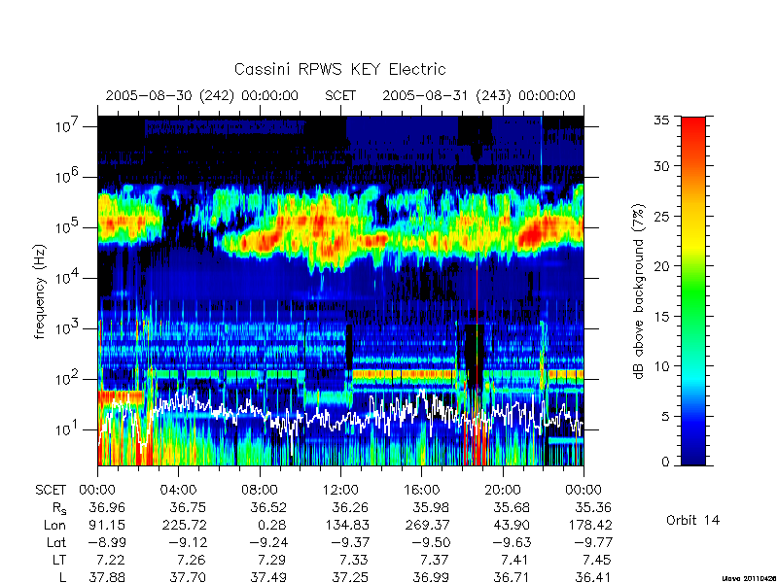The width and height of the screenshot is (778, 583).
Task: Click the Rs value "35.36"
Action: 593,507
